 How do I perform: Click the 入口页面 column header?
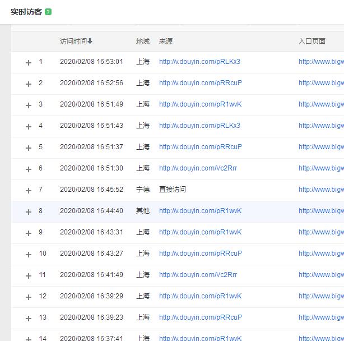point(312,42)
